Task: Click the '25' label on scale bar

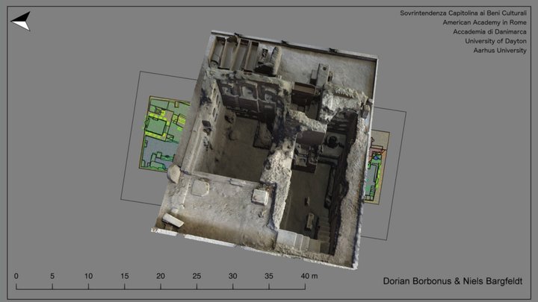Action: (x=197, y=276)
